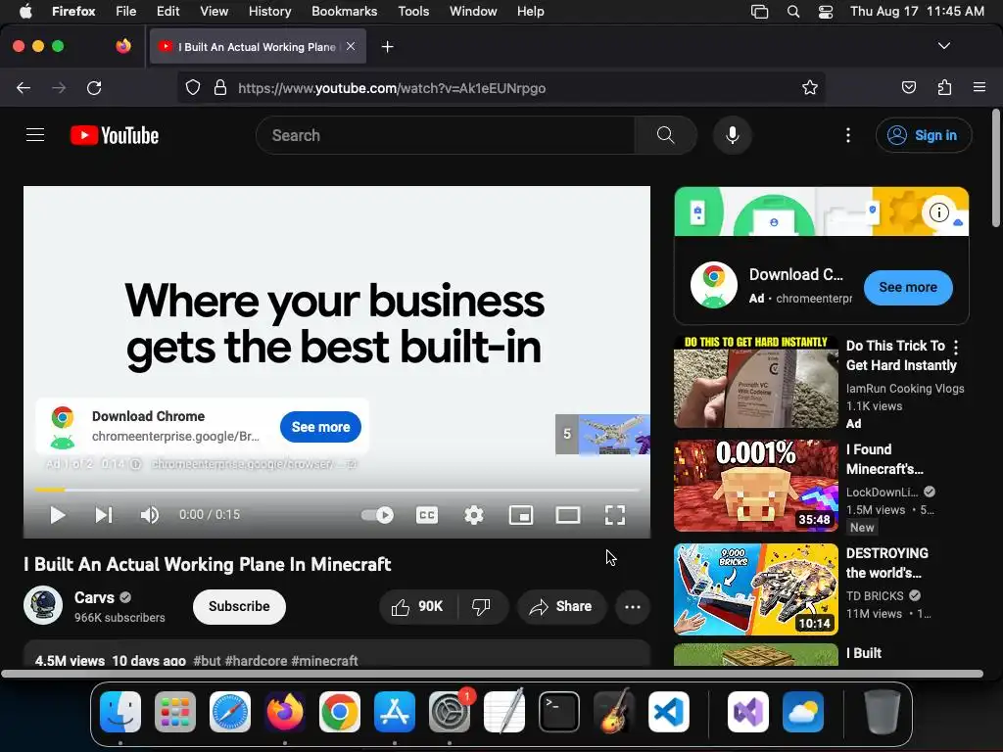1003x752 pixels.
Task: Open 'I Found Minecraft's' video thumbnail
Action: 756,486
